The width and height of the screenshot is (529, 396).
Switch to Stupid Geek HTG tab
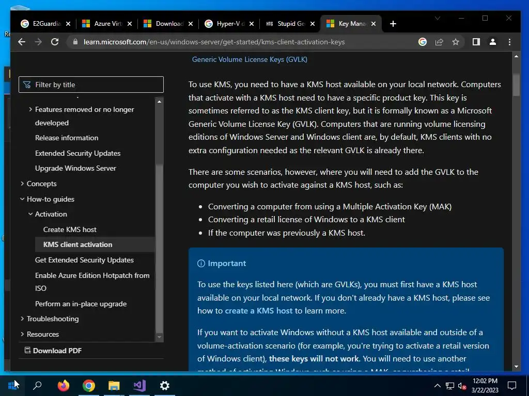(290, 24)
